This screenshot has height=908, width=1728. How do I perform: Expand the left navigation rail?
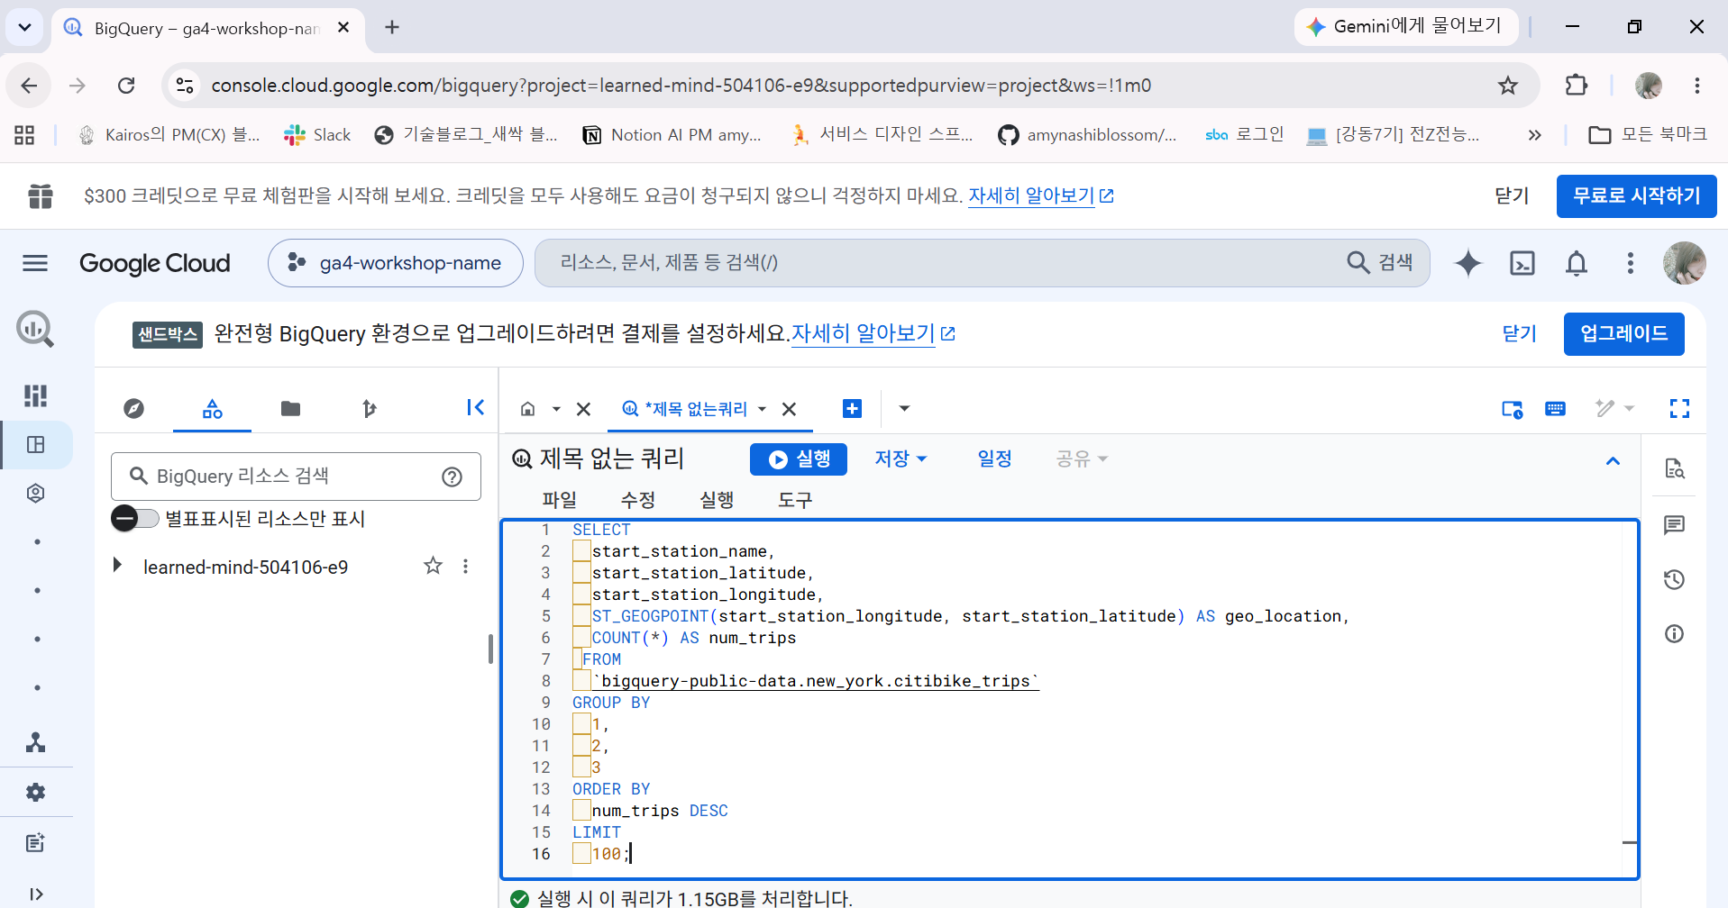pyautogui.click(x=36, y=894)
